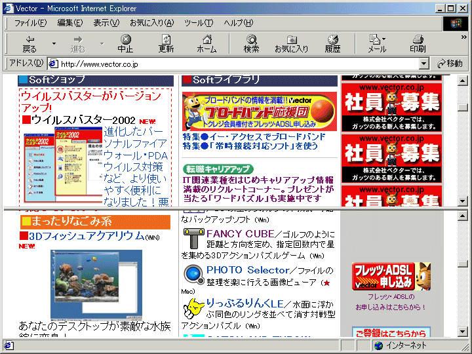Open the ツール(T) menu
The image size is (472, 354).
(199, 23)
